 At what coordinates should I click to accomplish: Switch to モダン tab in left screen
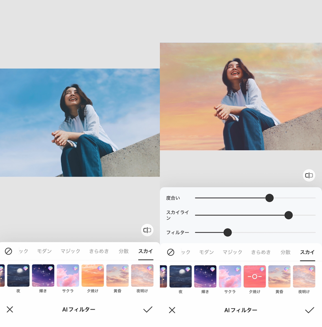pos(44,251)
